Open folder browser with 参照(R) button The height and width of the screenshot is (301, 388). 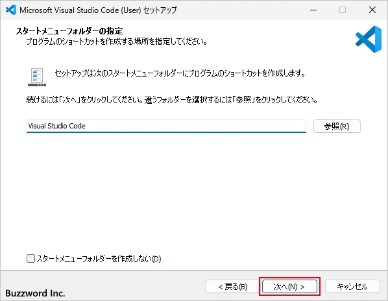coord(337,126)
